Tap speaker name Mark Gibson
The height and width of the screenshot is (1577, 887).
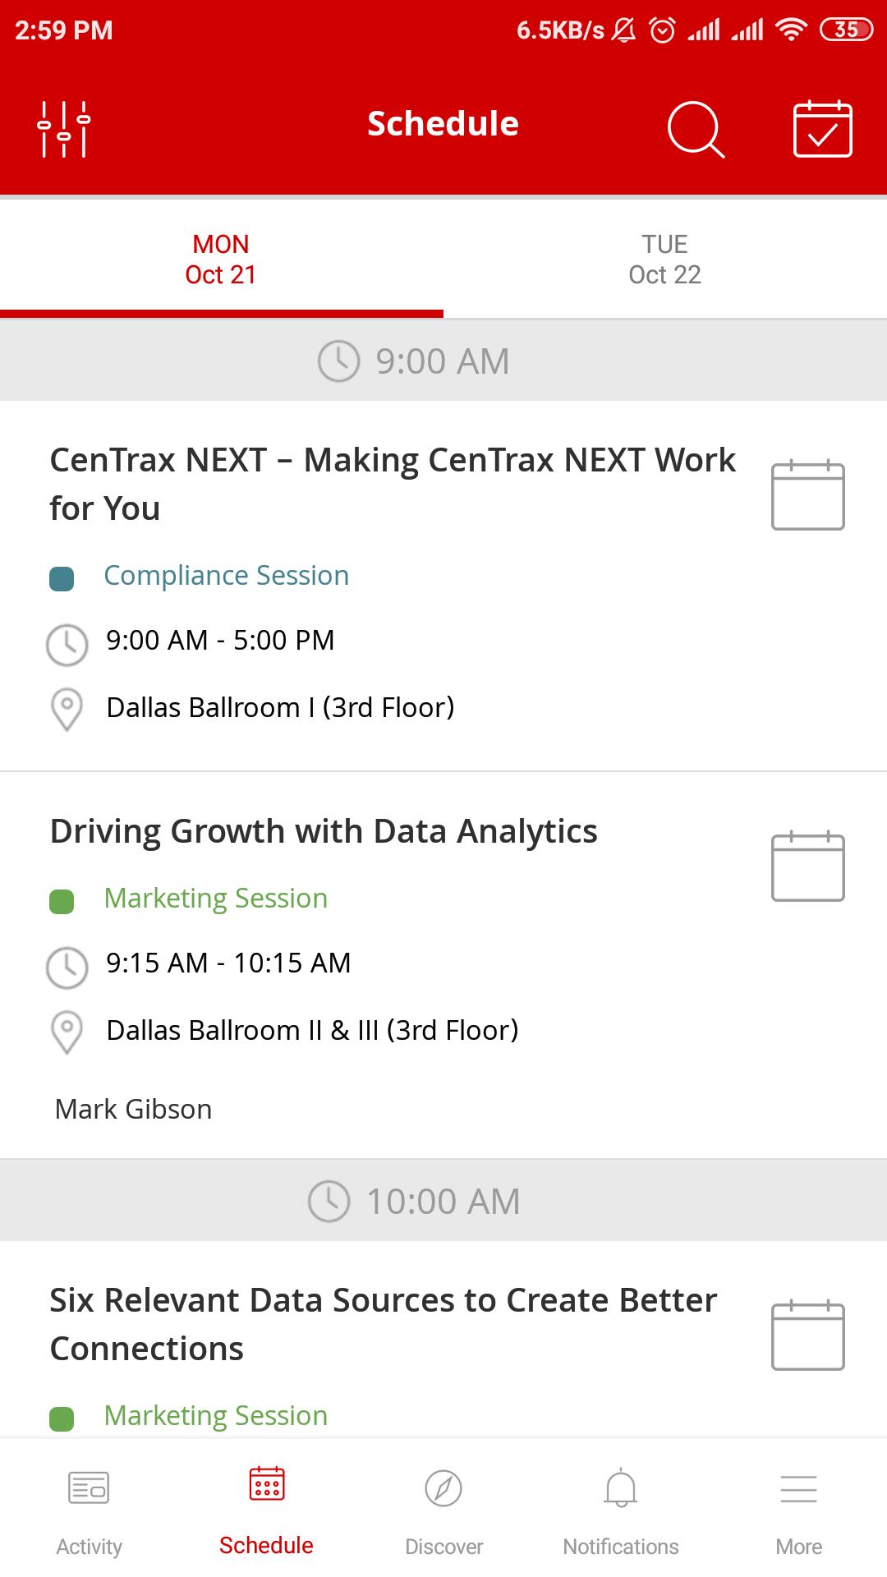(x=133, y=1109)
